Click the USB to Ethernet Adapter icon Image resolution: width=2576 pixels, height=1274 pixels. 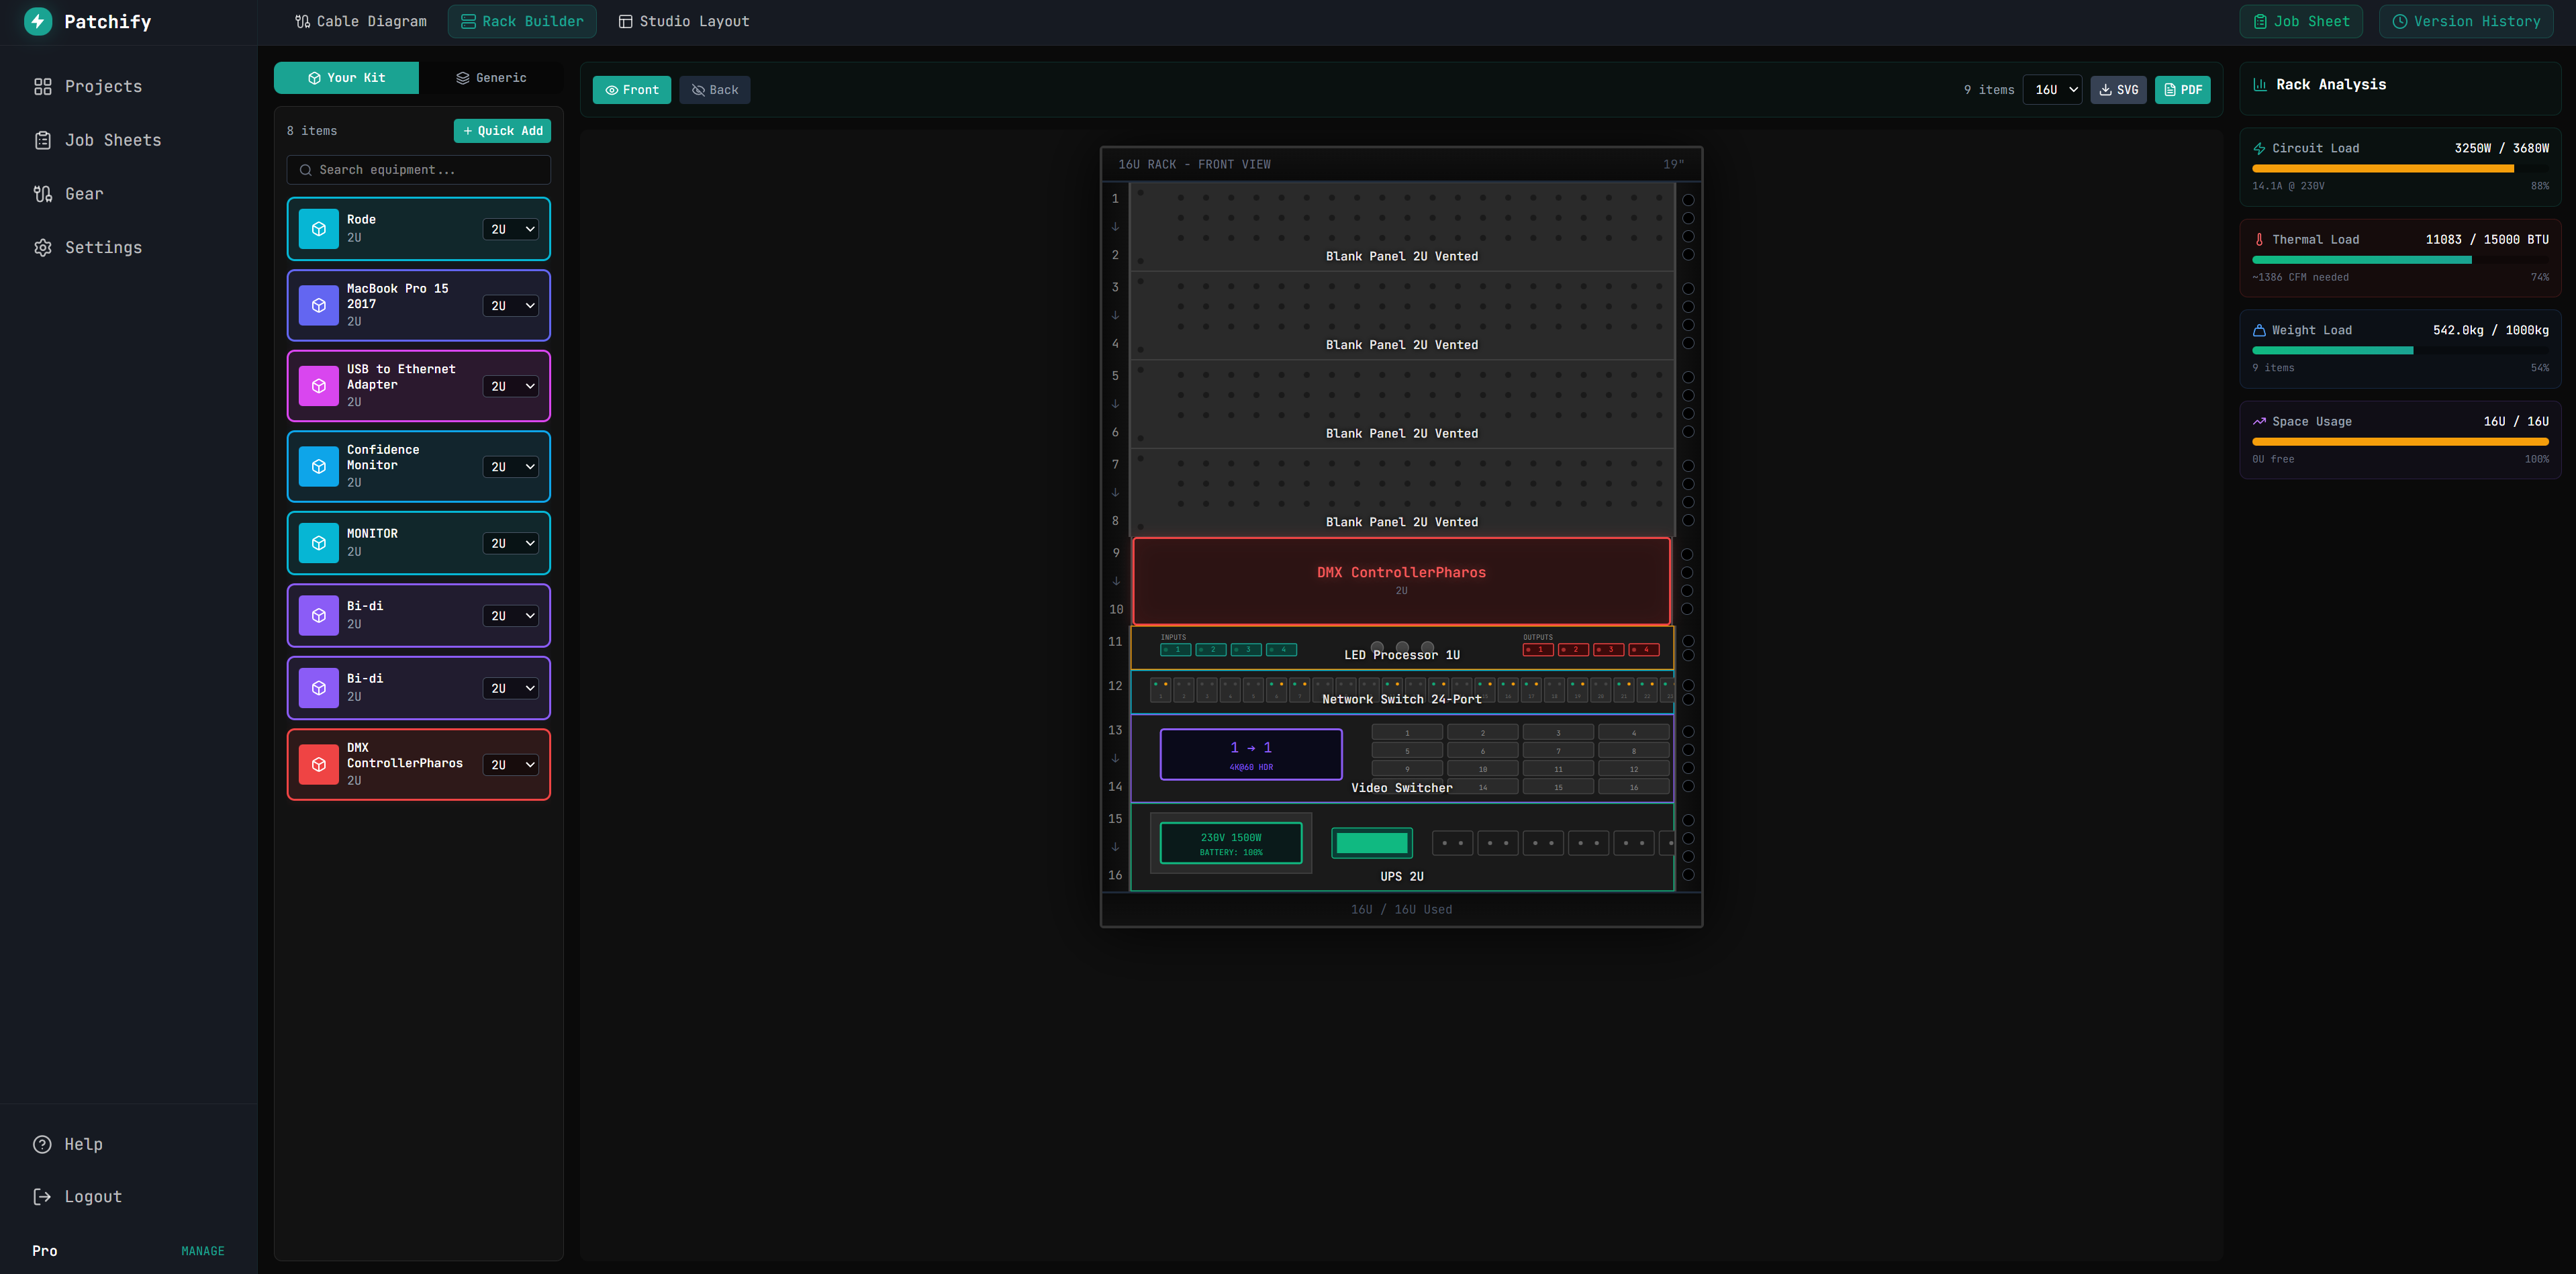pyautogui.click(x=318, y=386)
